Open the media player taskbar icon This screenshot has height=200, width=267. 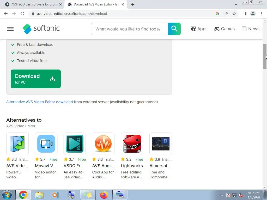[x=55, y=195]
